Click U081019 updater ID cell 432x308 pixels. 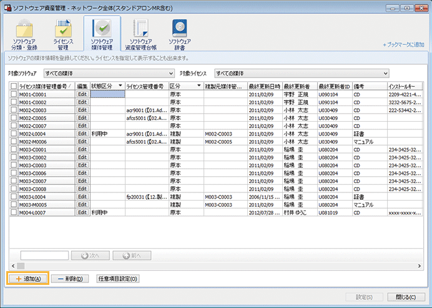(x=335, y=212)
